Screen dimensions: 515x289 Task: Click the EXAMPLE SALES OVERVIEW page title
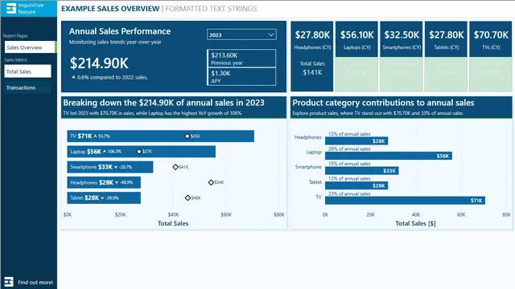(x=110, y=9)
